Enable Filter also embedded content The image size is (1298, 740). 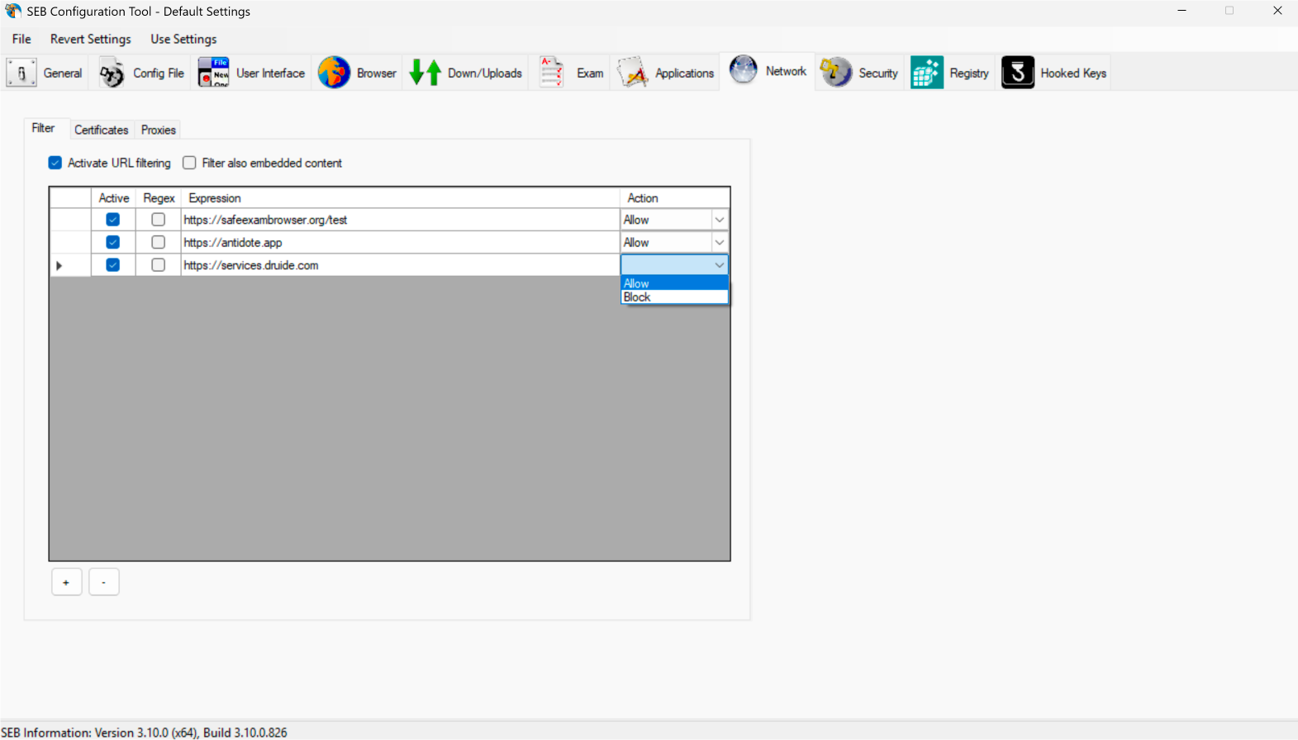(189, 163)
